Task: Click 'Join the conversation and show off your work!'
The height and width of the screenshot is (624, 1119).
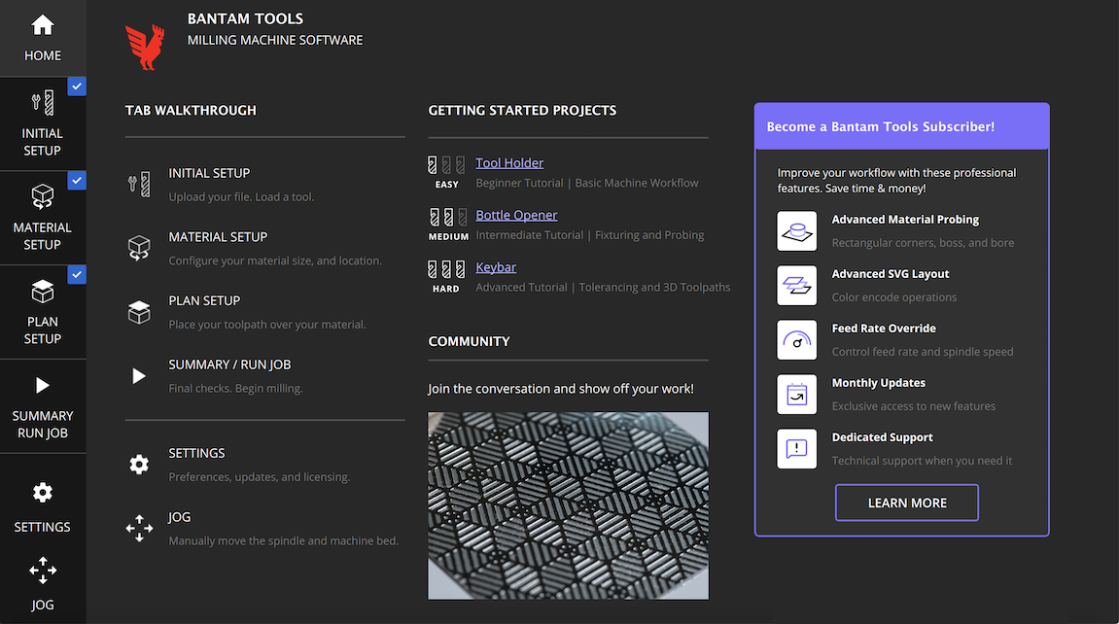Action: [x=561, y=389]
